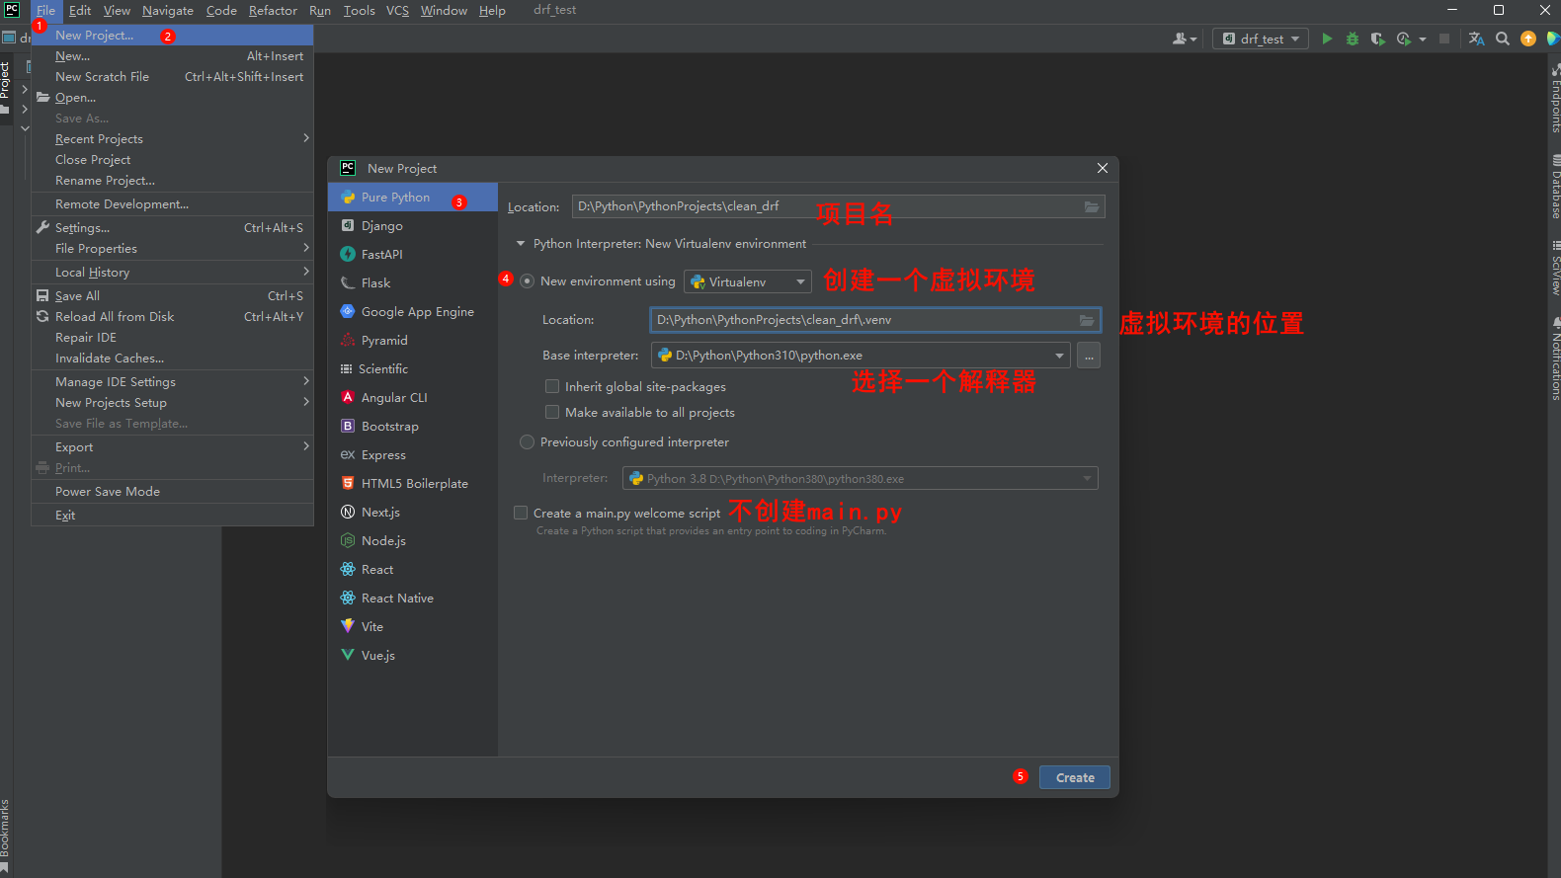Viewport: 1561px width, 878px height.
Task: Run the drf_test configuration with green play icon
Action: (x=1327, y=39)
